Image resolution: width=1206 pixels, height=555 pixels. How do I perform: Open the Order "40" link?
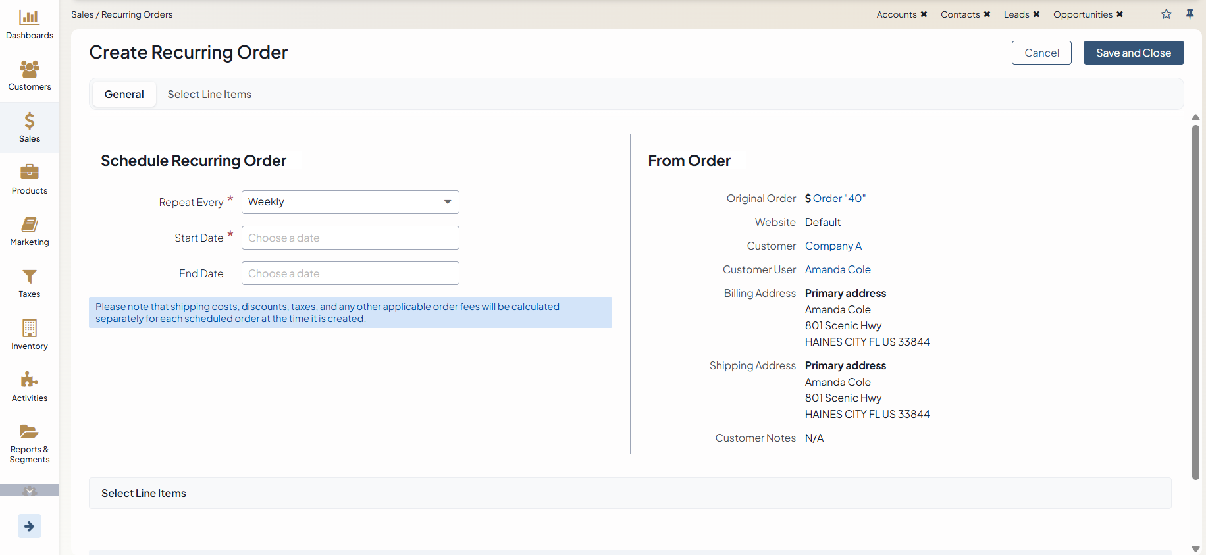pos(839,198)
